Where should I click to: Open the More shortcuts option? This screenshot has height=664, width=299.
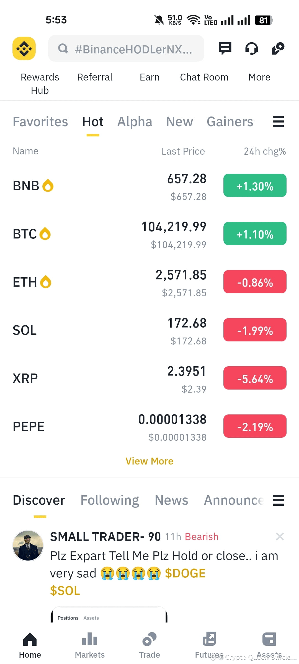[259, 77]
